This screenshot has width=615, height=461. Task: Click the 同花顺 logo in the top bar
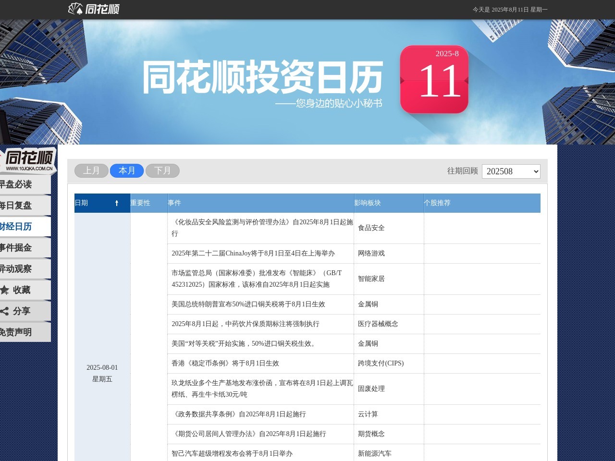point(94,9)
